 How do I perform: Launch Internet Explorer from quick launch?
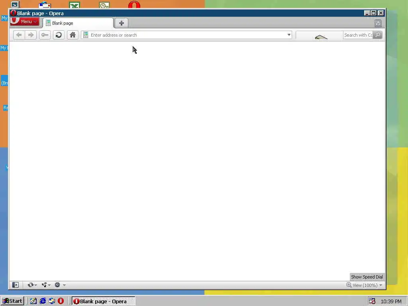coord(43,301)
